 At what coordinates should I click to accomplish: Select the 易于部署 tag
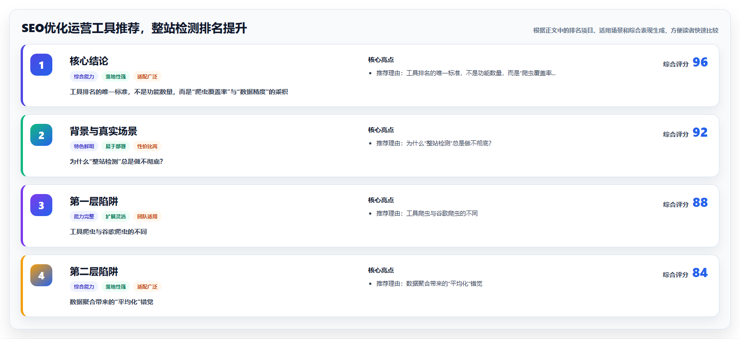116,146
